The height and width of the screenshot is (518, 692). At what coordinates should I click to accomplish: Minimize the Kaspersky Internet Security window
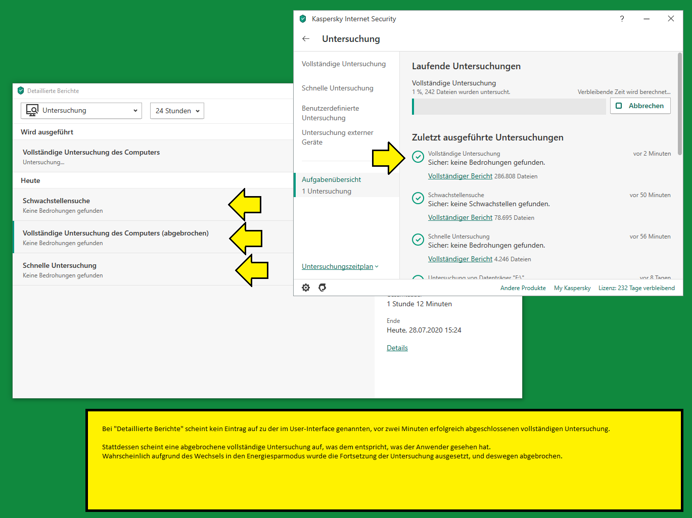647,19
